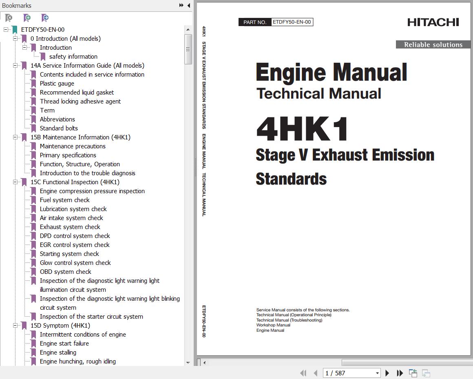
Task: Select the safety information bookmark
Action: tap(73, 56)
